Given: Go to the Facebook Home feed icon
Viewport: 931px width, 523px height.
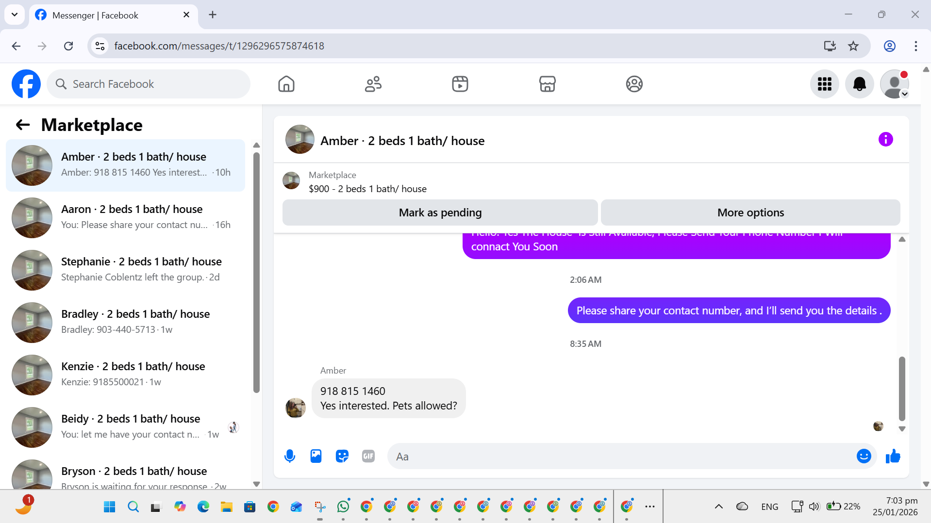Looking at the screenshot, I should (x=286, y=84).
